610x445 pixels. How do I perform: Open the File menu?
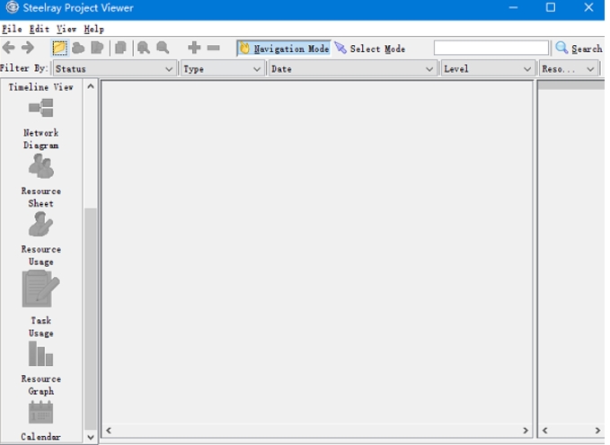(x=12, y=29)
